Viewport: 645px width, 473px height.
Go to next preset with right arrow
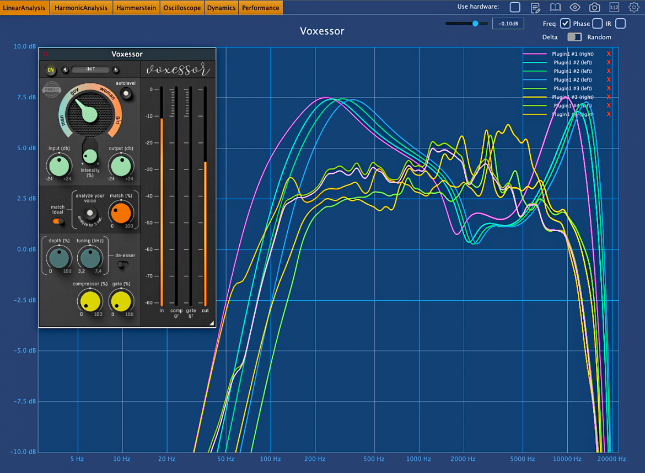116,70
